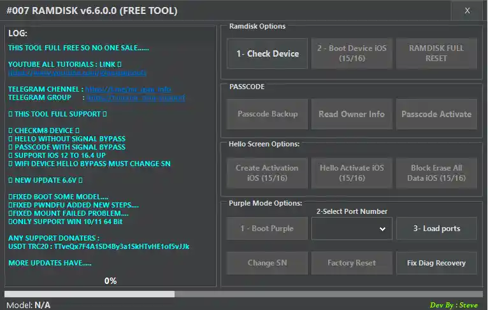The width and height of the screenshot is (488, 310).
Task: Click the Model: N/A status text
Action: pyautogui.click(x=28, y=305)
